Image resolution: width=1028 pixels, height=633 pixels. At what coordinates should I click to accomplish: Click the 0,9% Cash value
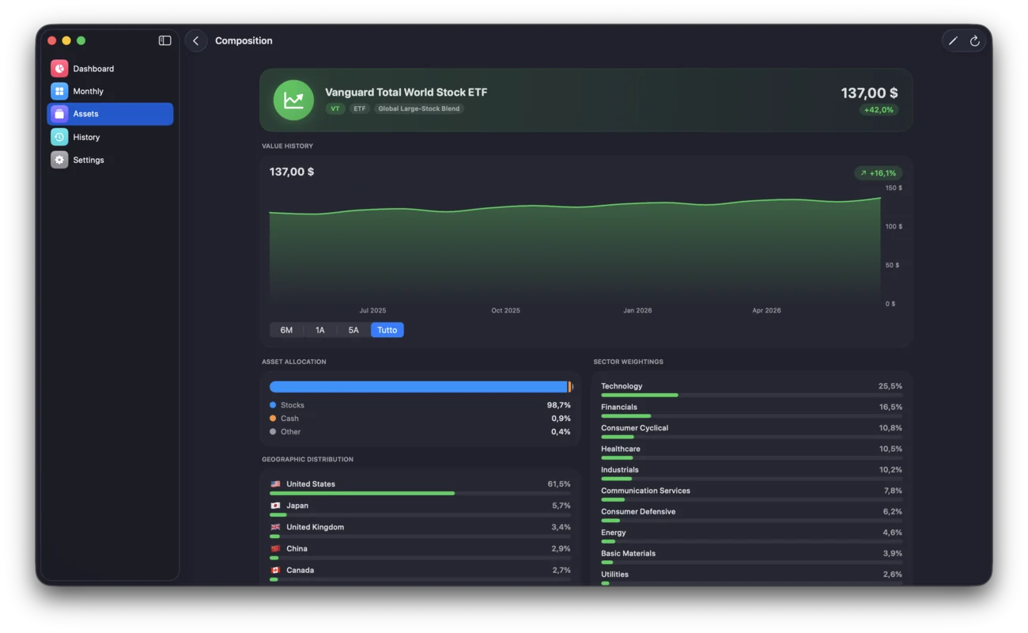pos(561,419)
